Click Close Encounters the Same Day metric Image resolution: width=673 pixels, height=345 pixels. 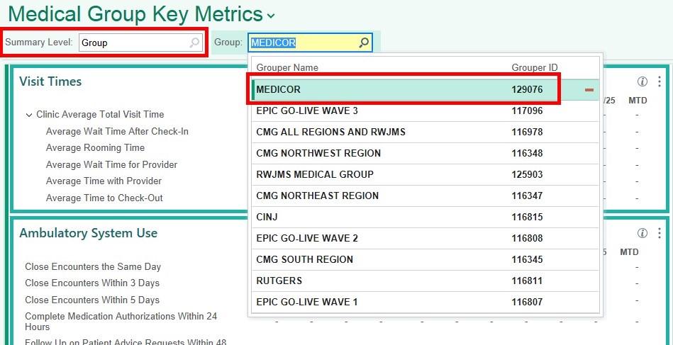93,267
